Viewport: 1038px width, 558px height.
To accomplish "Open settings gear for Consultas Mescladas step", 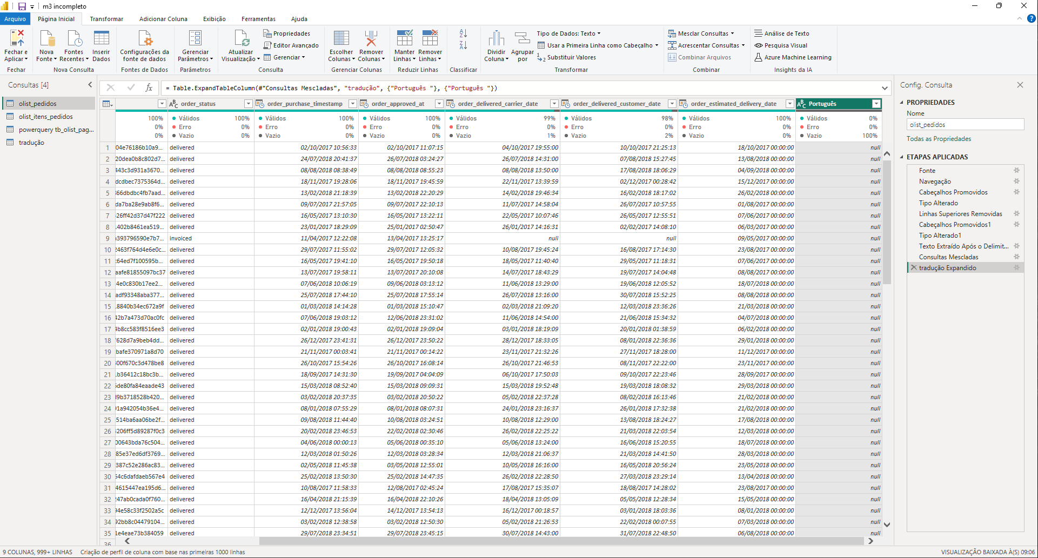I will click(x=1016, y=257).
